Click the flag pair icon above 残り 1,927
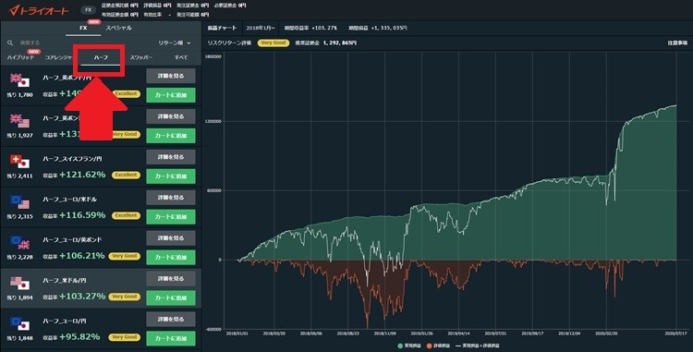Screen dimensions: 693x352 (19, 121)
